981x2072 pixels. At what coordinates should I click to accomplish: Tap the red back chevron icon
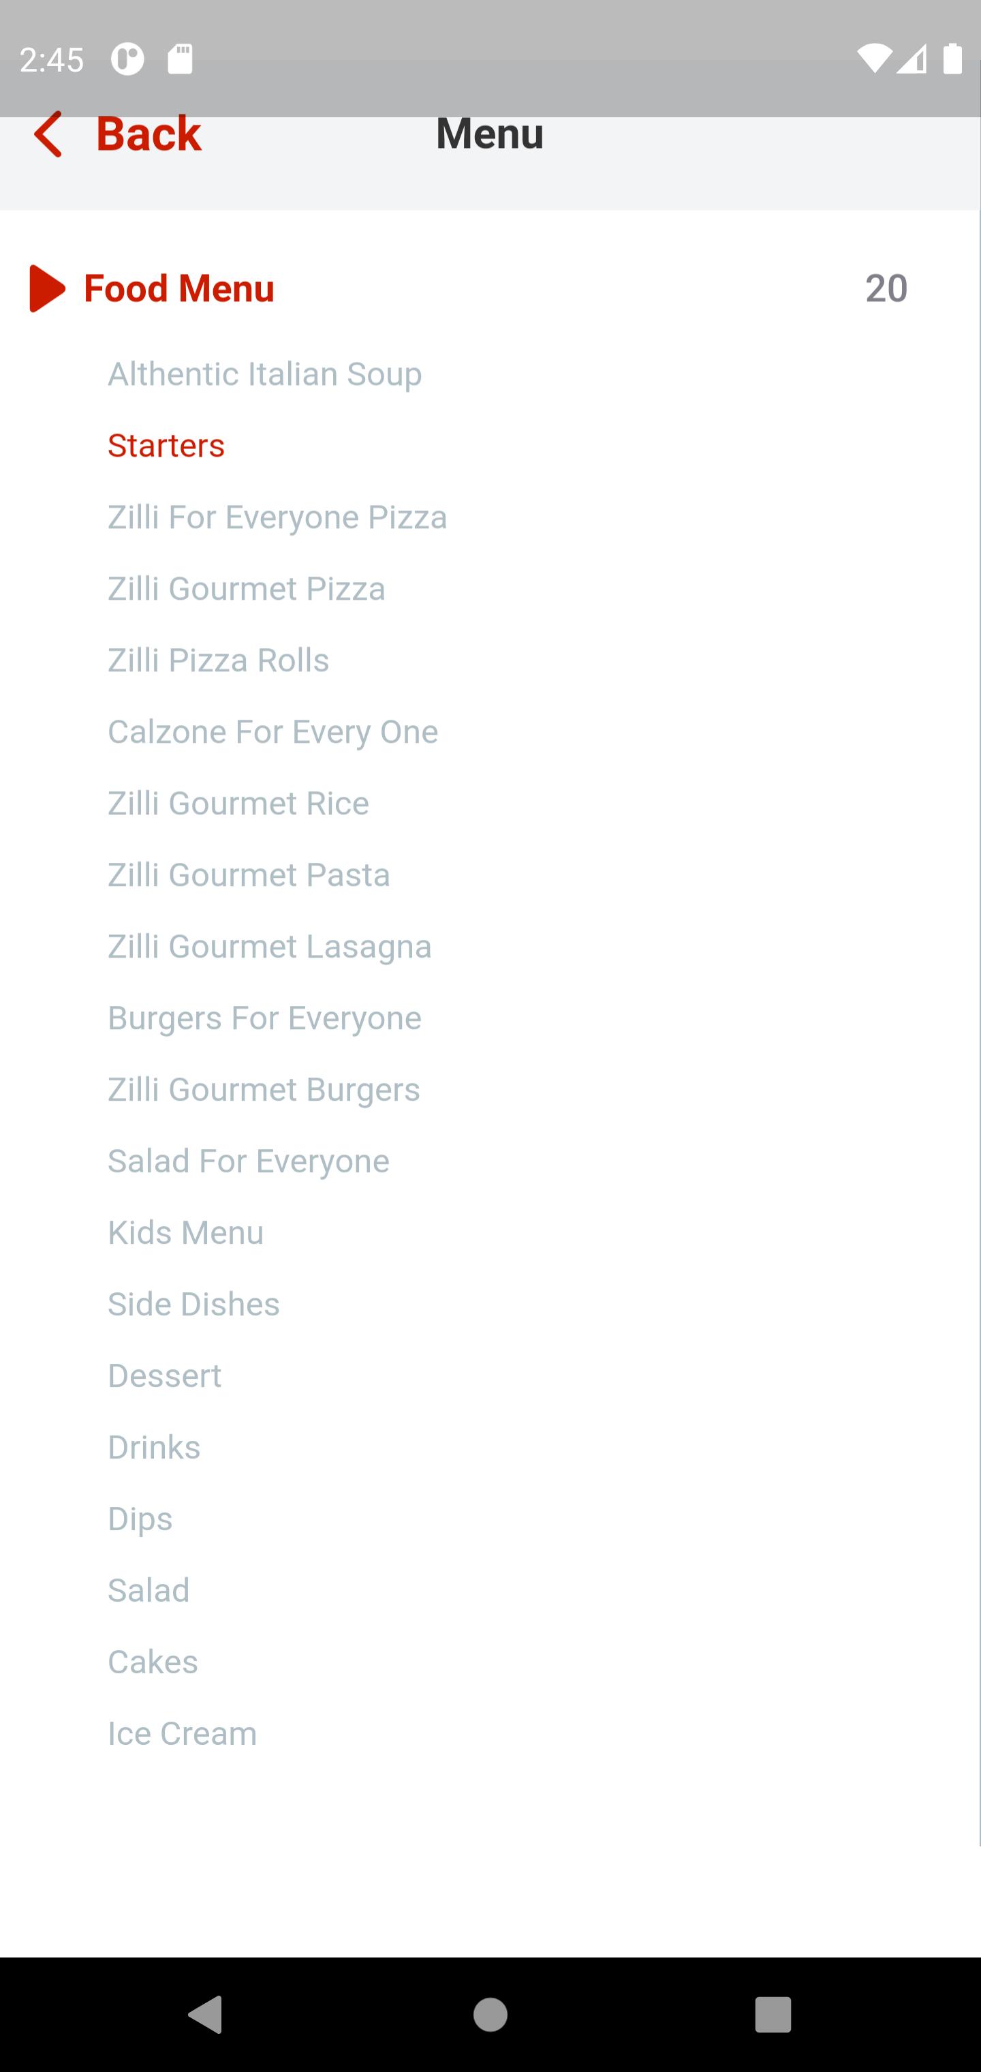click(48, 134)
